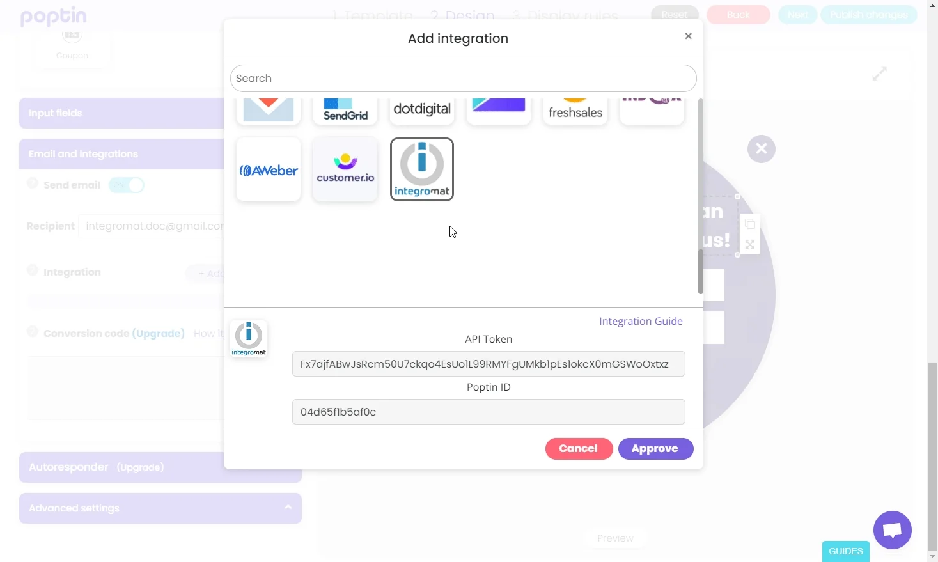Open the Integration Guide link
The height and width of the screenshot is (562, 938).
pyautogui.click(x=641, y=321)
